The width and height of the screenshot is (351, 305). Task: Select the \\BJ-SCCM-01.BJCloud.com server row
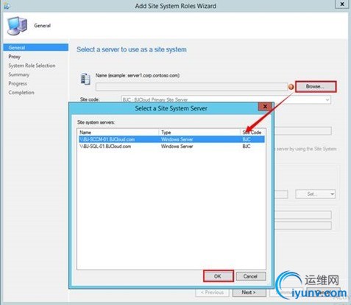point(171,139)
